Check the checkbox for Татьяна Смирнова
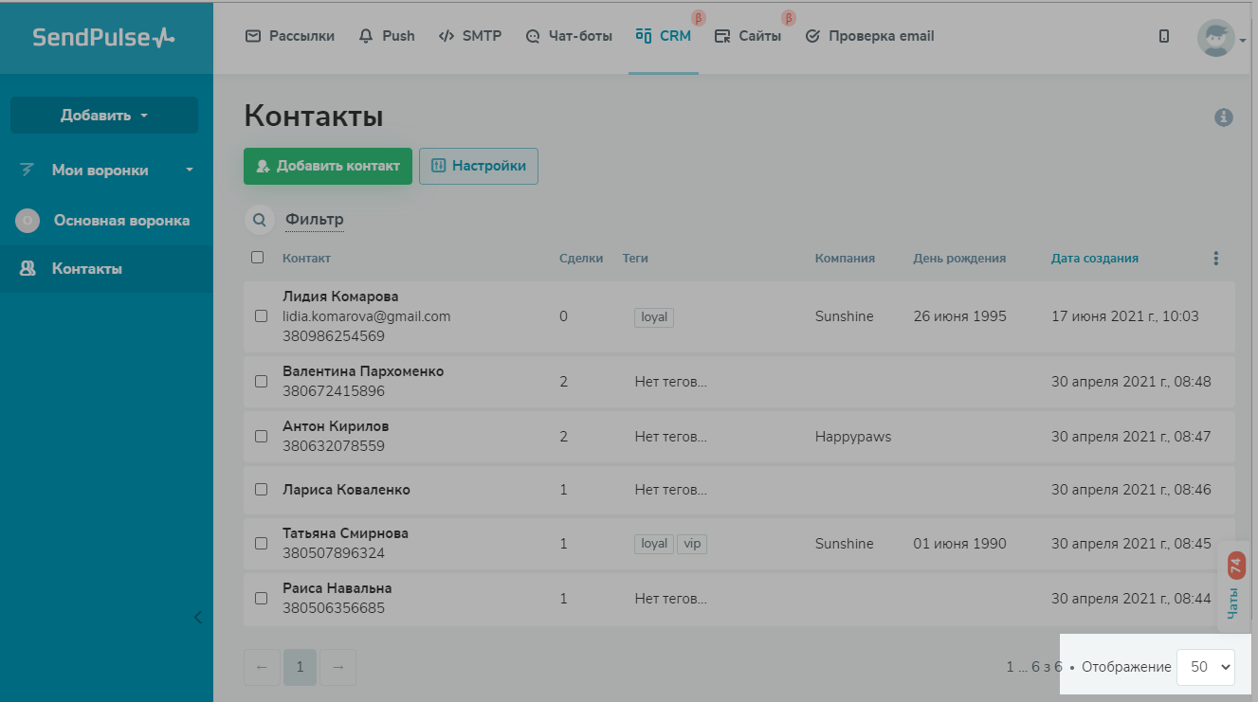Viewport: 1258px width, 702px height. (x=261, y=543)
